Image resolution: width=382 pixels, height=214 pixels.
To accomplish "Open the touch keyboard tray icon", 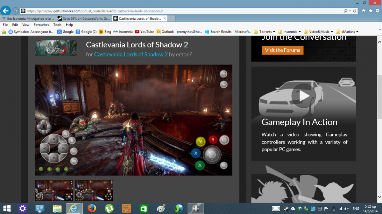I will click(x=276, y=209).
